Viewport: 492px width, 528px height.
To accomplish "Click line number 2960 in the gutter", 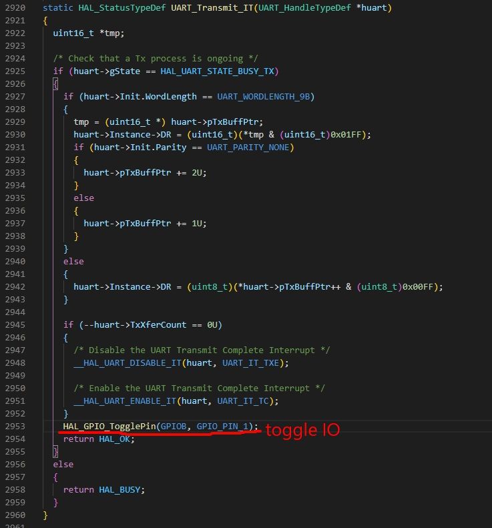I will click(x=15, y=515).
